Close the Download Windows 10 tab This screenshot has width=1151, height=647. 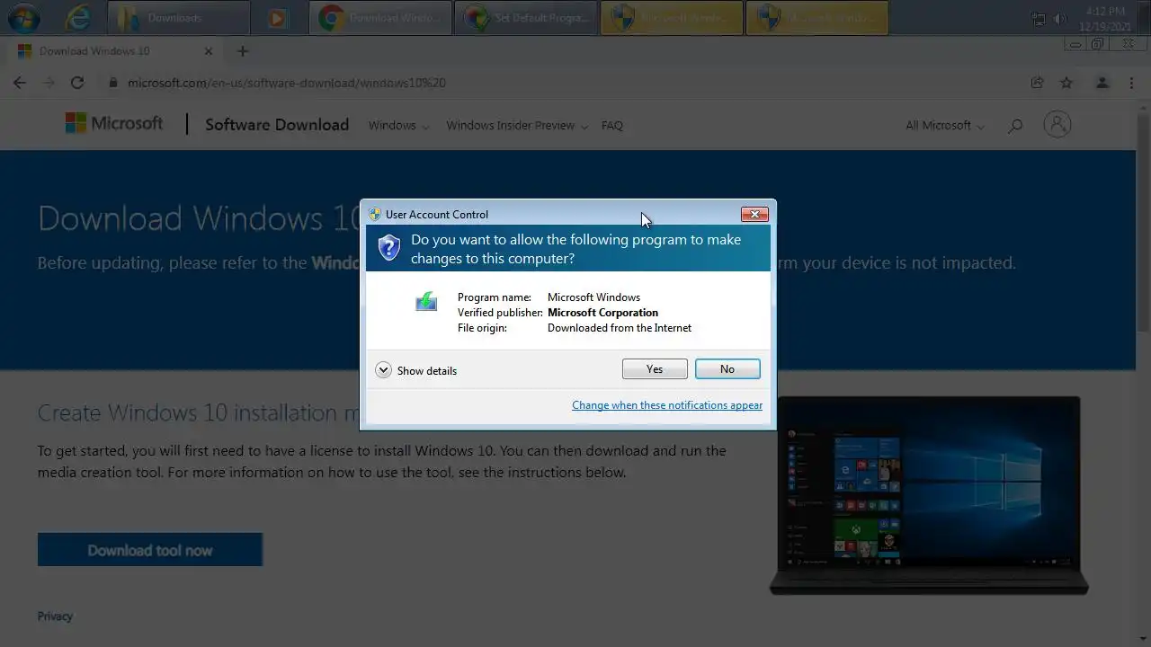[209, 51]
